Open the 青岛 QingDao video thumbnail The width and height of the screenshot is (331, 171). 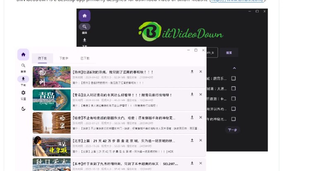coord(52,100)
